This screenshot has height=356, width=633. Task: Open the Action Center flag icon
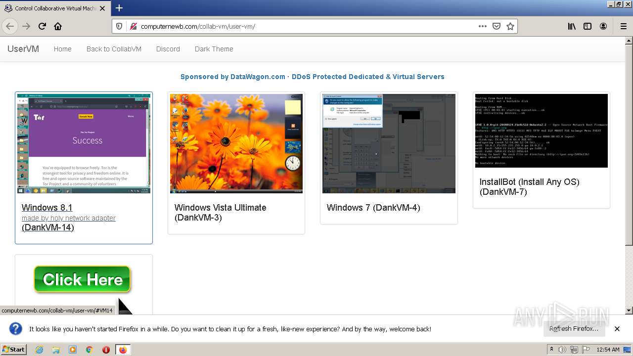pyautogui.click(x=586, y=350)
